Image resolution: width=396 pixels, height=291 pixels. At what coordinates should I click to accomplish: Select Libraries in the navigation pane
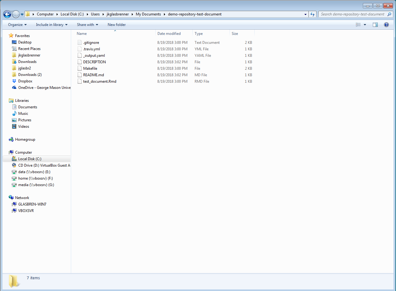click(x=22, y=101)
